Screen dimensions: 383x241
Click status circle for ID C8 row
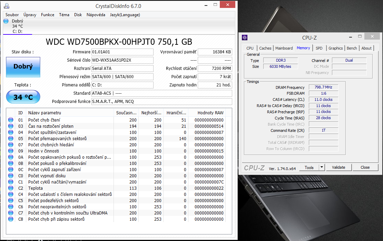pos(11,219)
